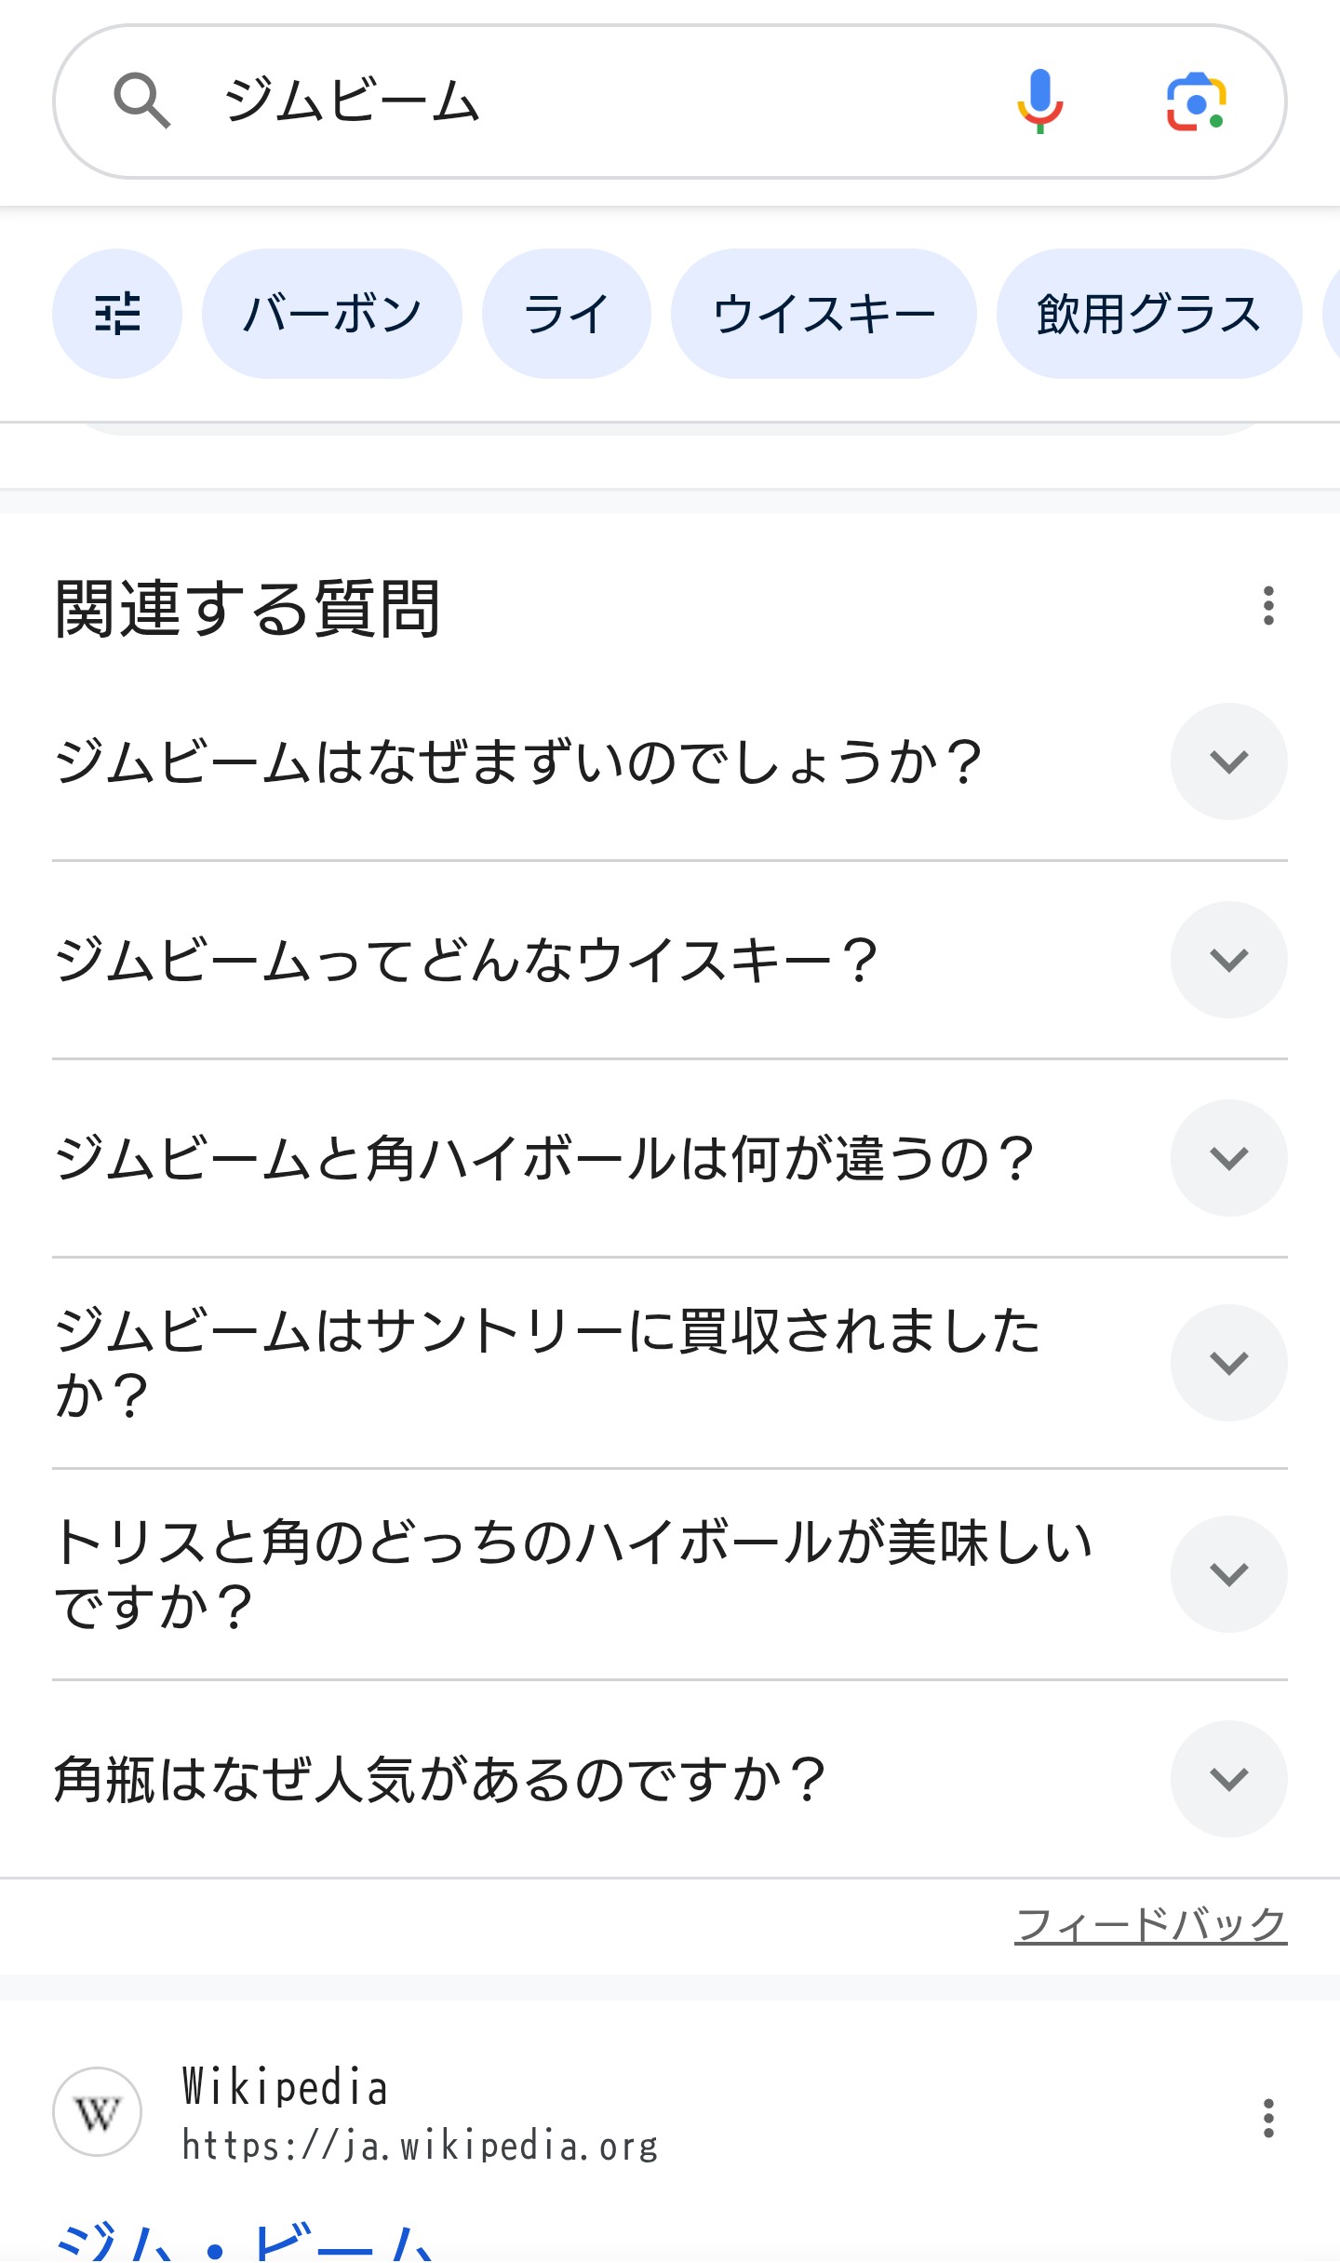Select the バーボン filter chip
Image resolution: width=1340 pixels, height=2263 pixels.
(x=332, y=314)
